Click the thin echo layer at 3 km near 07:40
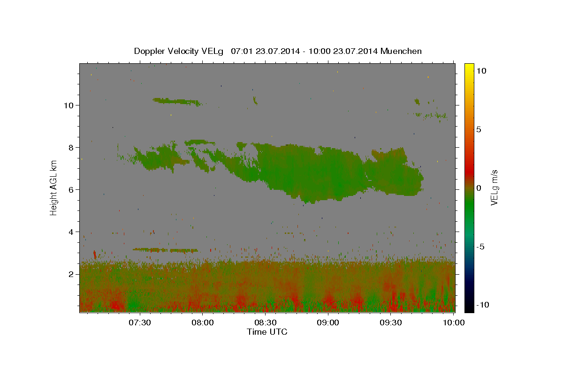 click(x=165, y=250)
